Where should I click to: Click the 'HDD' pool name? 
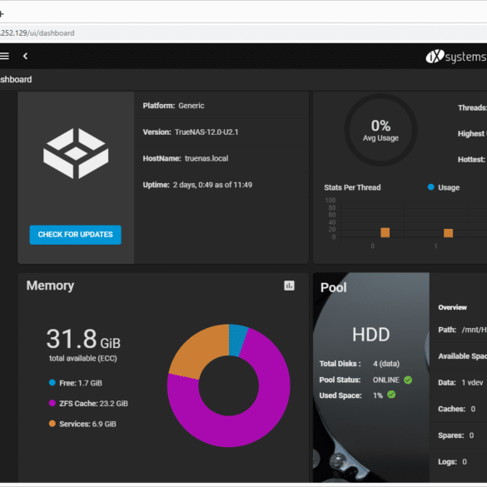point(370,335)
